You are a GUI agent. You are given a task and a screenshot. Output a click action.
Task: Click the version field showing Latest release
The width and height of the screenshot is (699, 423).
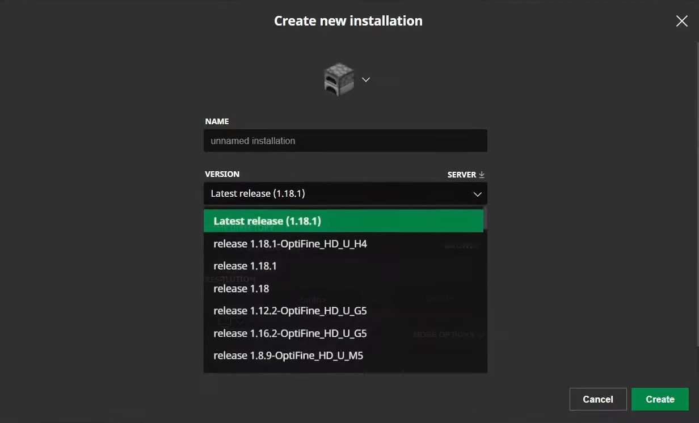point(335,194)
